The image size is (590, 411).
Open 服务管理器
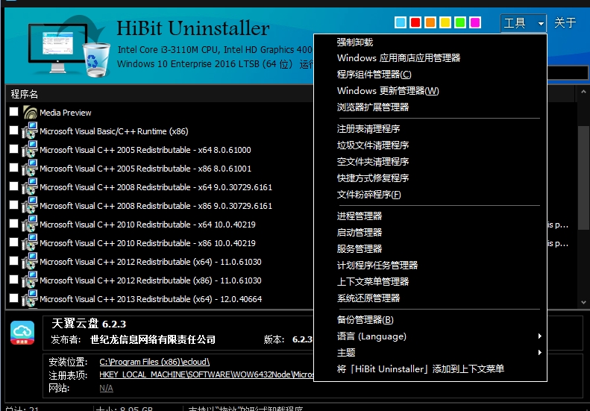coord(430,249)
